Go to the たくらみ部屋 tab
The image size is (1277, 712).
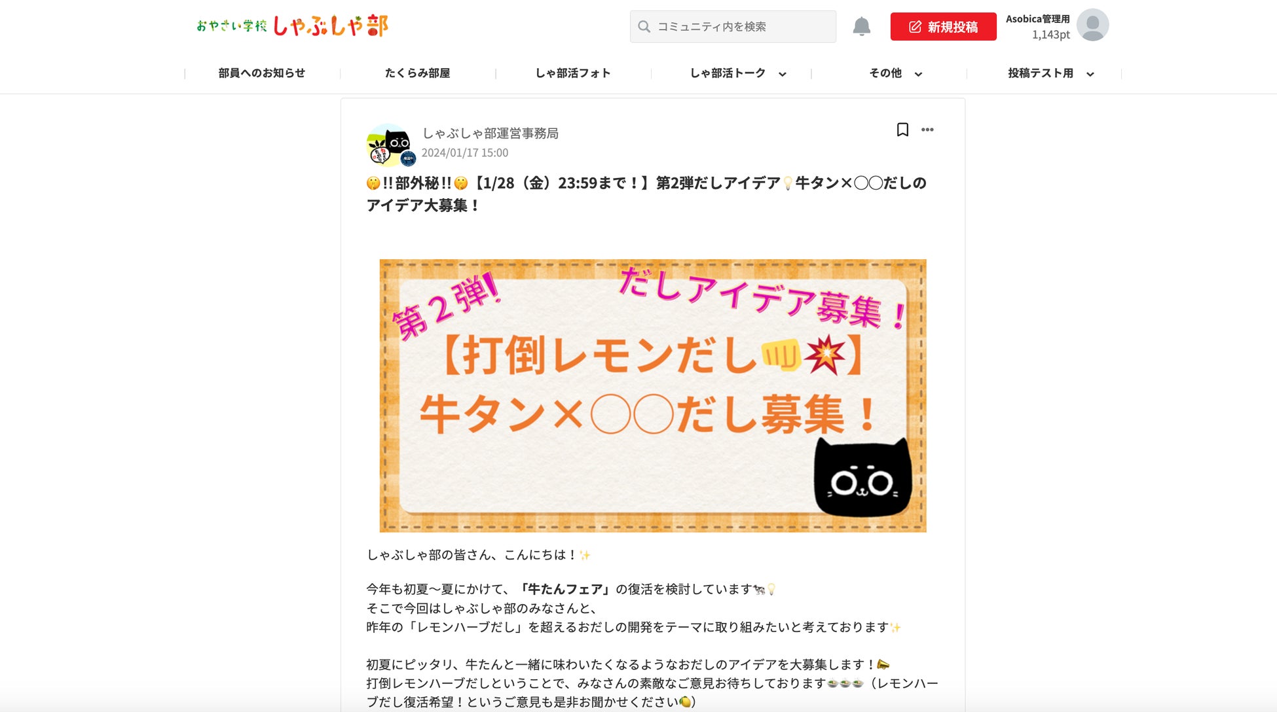pyautogui.click(x=417, y=73)
